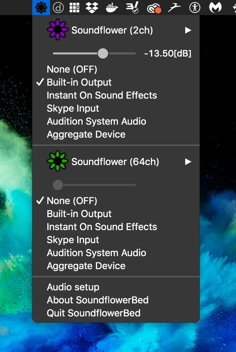Expand the Soundflower (64ch) submenu arrow

[x=188, y=162]
